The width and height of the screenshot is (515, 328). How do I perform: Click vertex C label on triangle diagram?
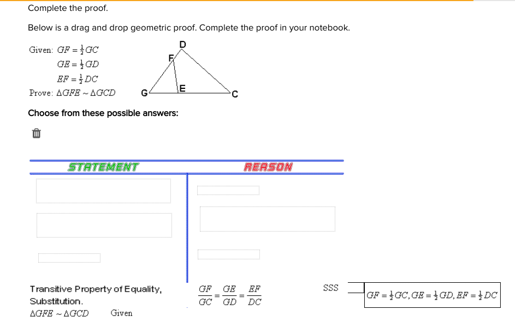(x=235, y=94)
